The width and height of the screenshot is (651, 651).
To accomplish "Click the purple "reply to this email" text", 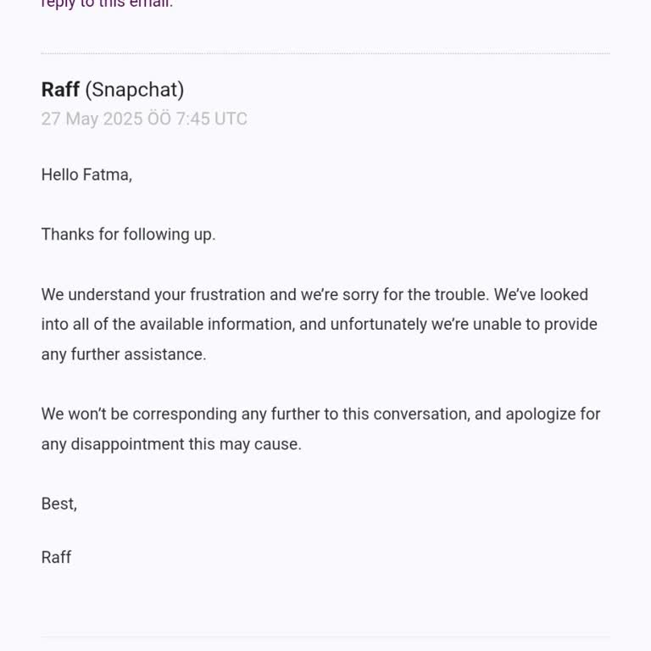I will pyautogui.click(x=107, y=4).
